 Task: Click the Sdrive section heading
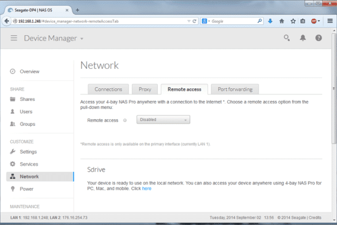coord(96,170)
